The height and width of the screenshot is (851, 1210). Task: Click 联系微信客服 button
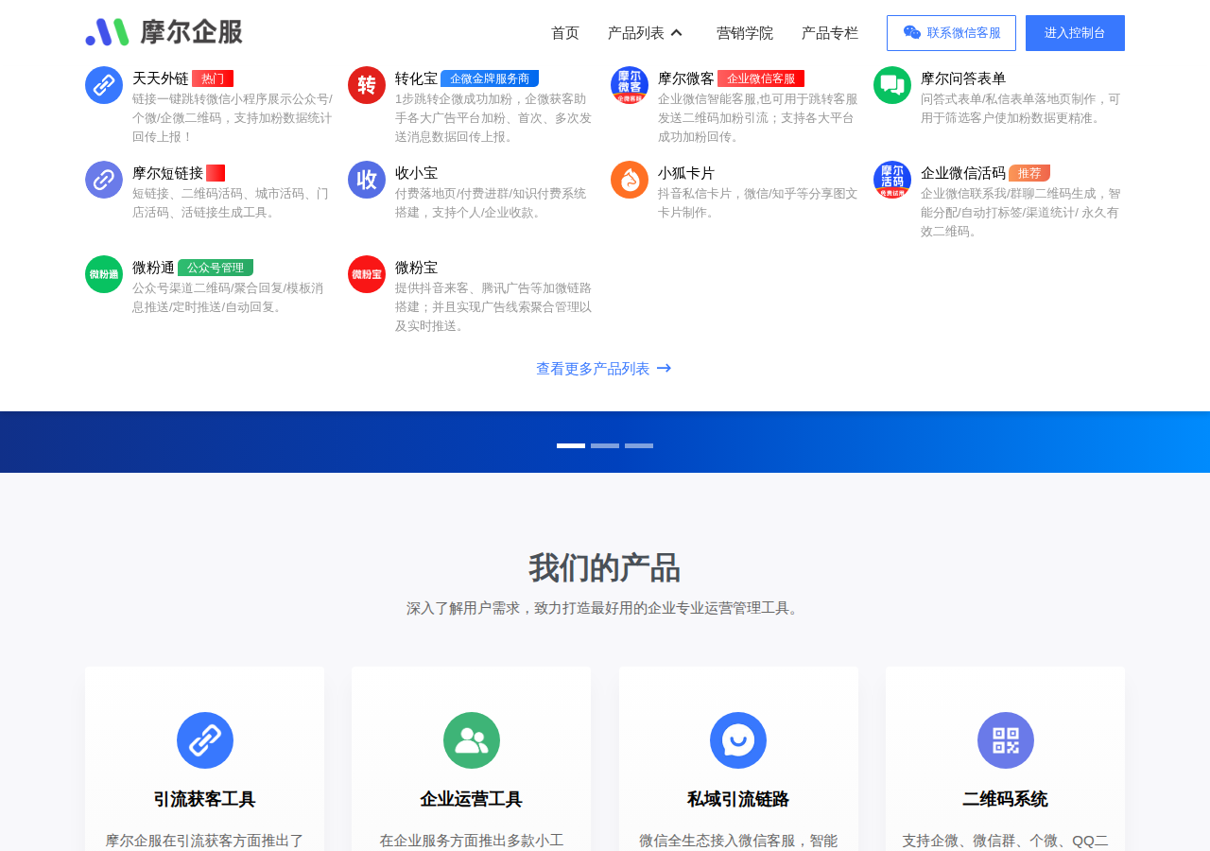(x=951, y=33)
